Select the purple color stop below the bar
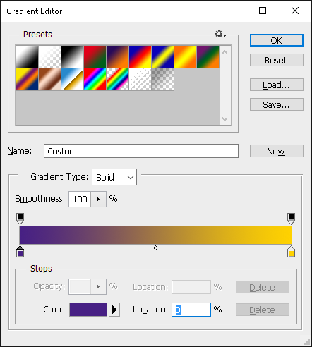 pos(20,252)
